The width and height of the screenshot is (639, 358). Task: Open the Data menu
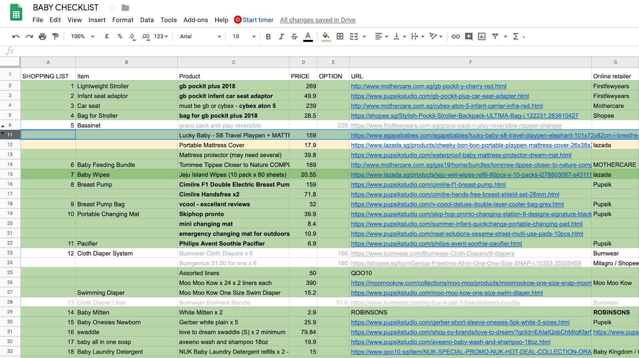(x=147, y=20)
